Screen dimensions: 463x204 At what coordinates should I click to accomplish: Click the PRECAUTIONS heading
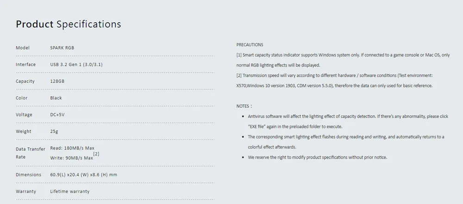250,45
